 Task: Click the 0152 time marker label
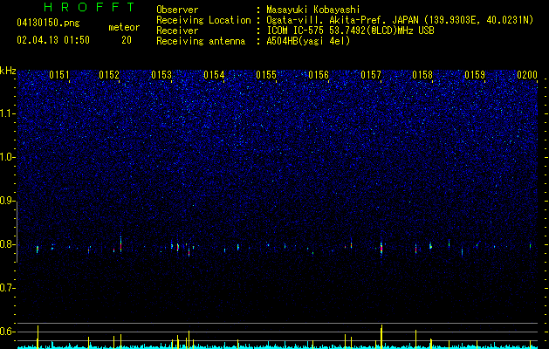109,75
